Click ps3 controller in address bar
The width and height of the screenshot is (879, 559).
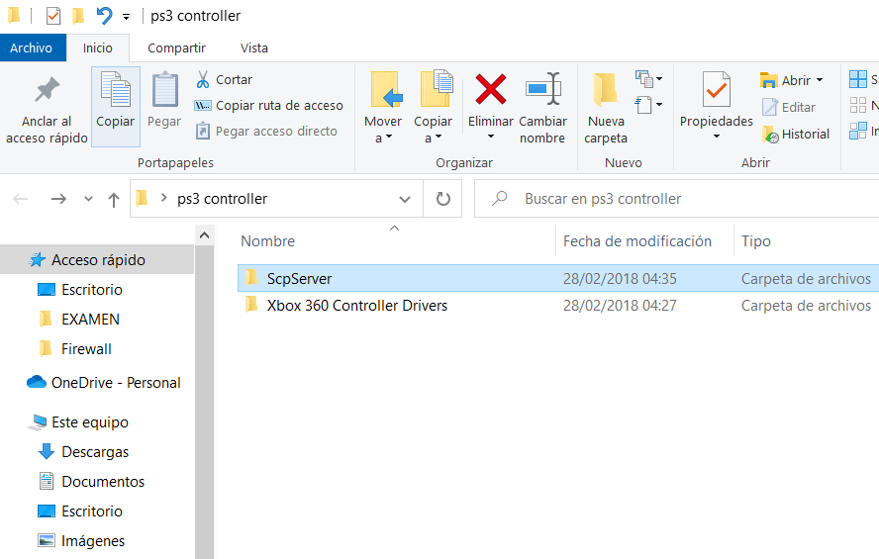[222, 199]
